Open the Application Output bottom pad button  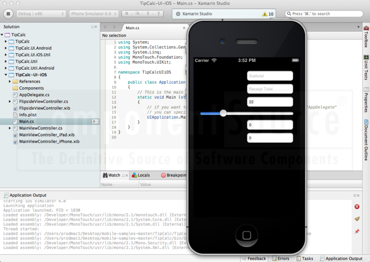pyautogui.click(x=341, y=258)
